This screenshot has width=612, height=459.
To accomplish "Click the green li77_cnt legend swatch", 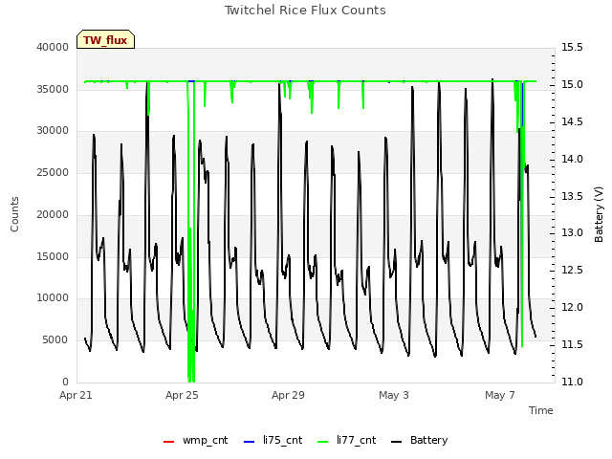I will pyautogui.click(x=323, y=442).
